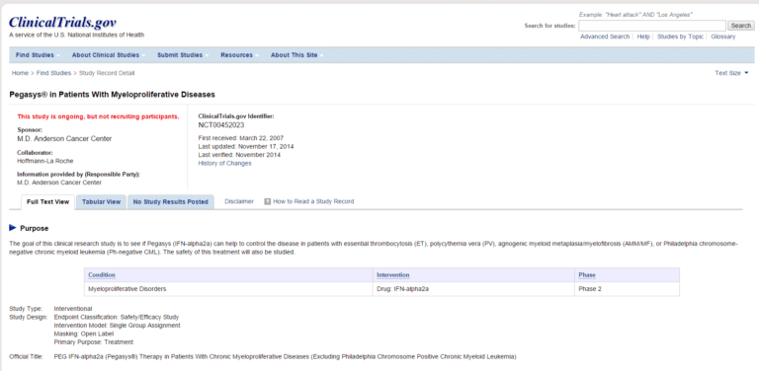759x371 pixels.
Task: Click the Phase column header
Action: tap(587, 275)
